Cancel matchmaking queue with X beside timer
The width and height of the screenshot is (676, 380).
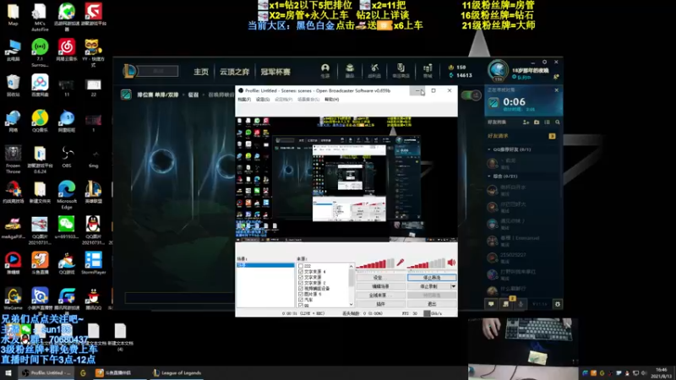(x=557, y=90)
